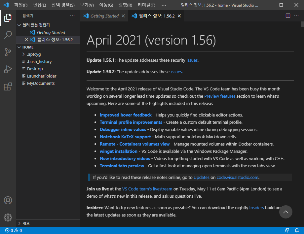Click the Updates link
The height and width of the screenshot is (234, 304).
pyautogui.click(x=202, y=178)
